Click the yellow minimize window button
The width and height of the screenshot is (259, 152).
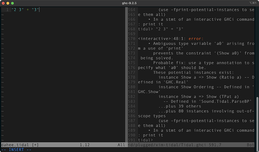(8, 3)
